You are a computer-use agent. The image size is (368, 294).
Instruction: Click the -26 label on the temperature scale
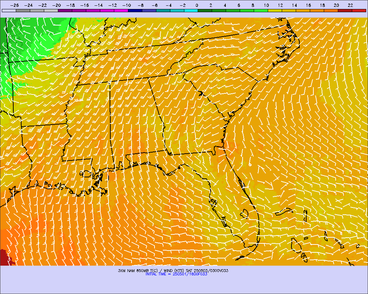(x=14, y=5)
